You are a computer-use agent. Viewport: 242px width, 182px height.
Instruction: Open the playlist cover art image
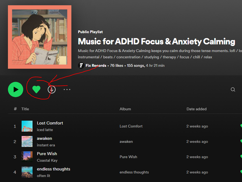click(40, 37)
